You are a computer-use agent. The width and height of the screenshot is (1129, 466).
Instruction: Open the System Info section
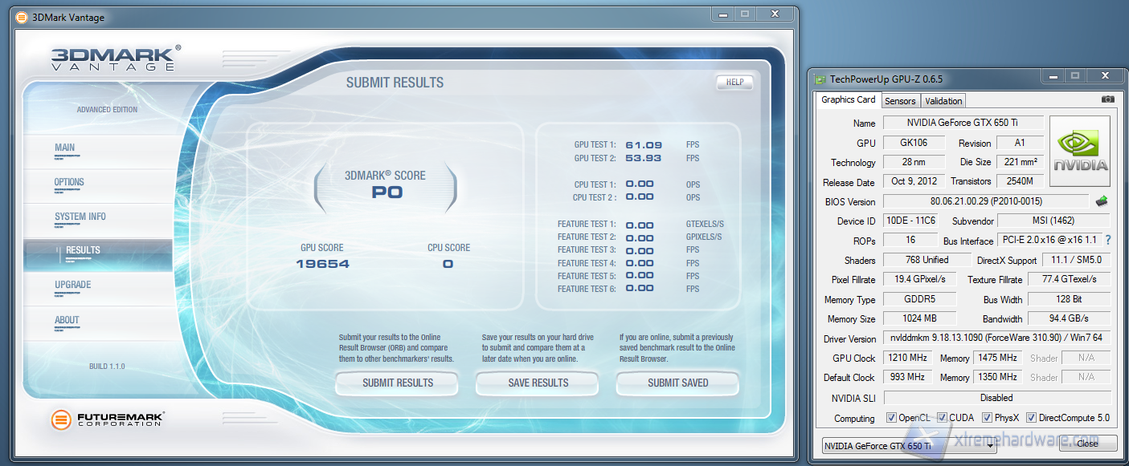point(80,217)
